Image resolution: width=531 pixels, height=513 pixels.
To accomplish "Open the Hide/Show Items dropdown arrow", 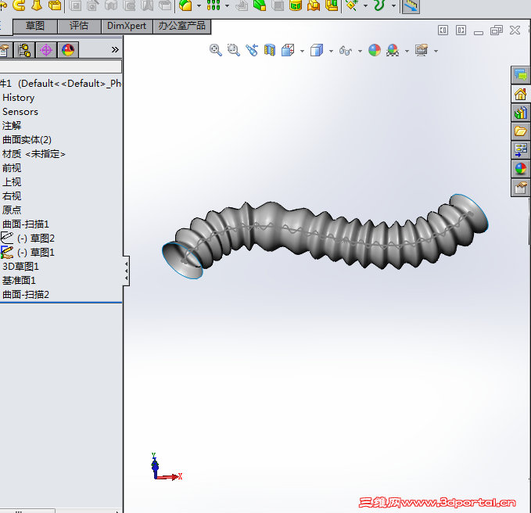I will tap(360, 51).
